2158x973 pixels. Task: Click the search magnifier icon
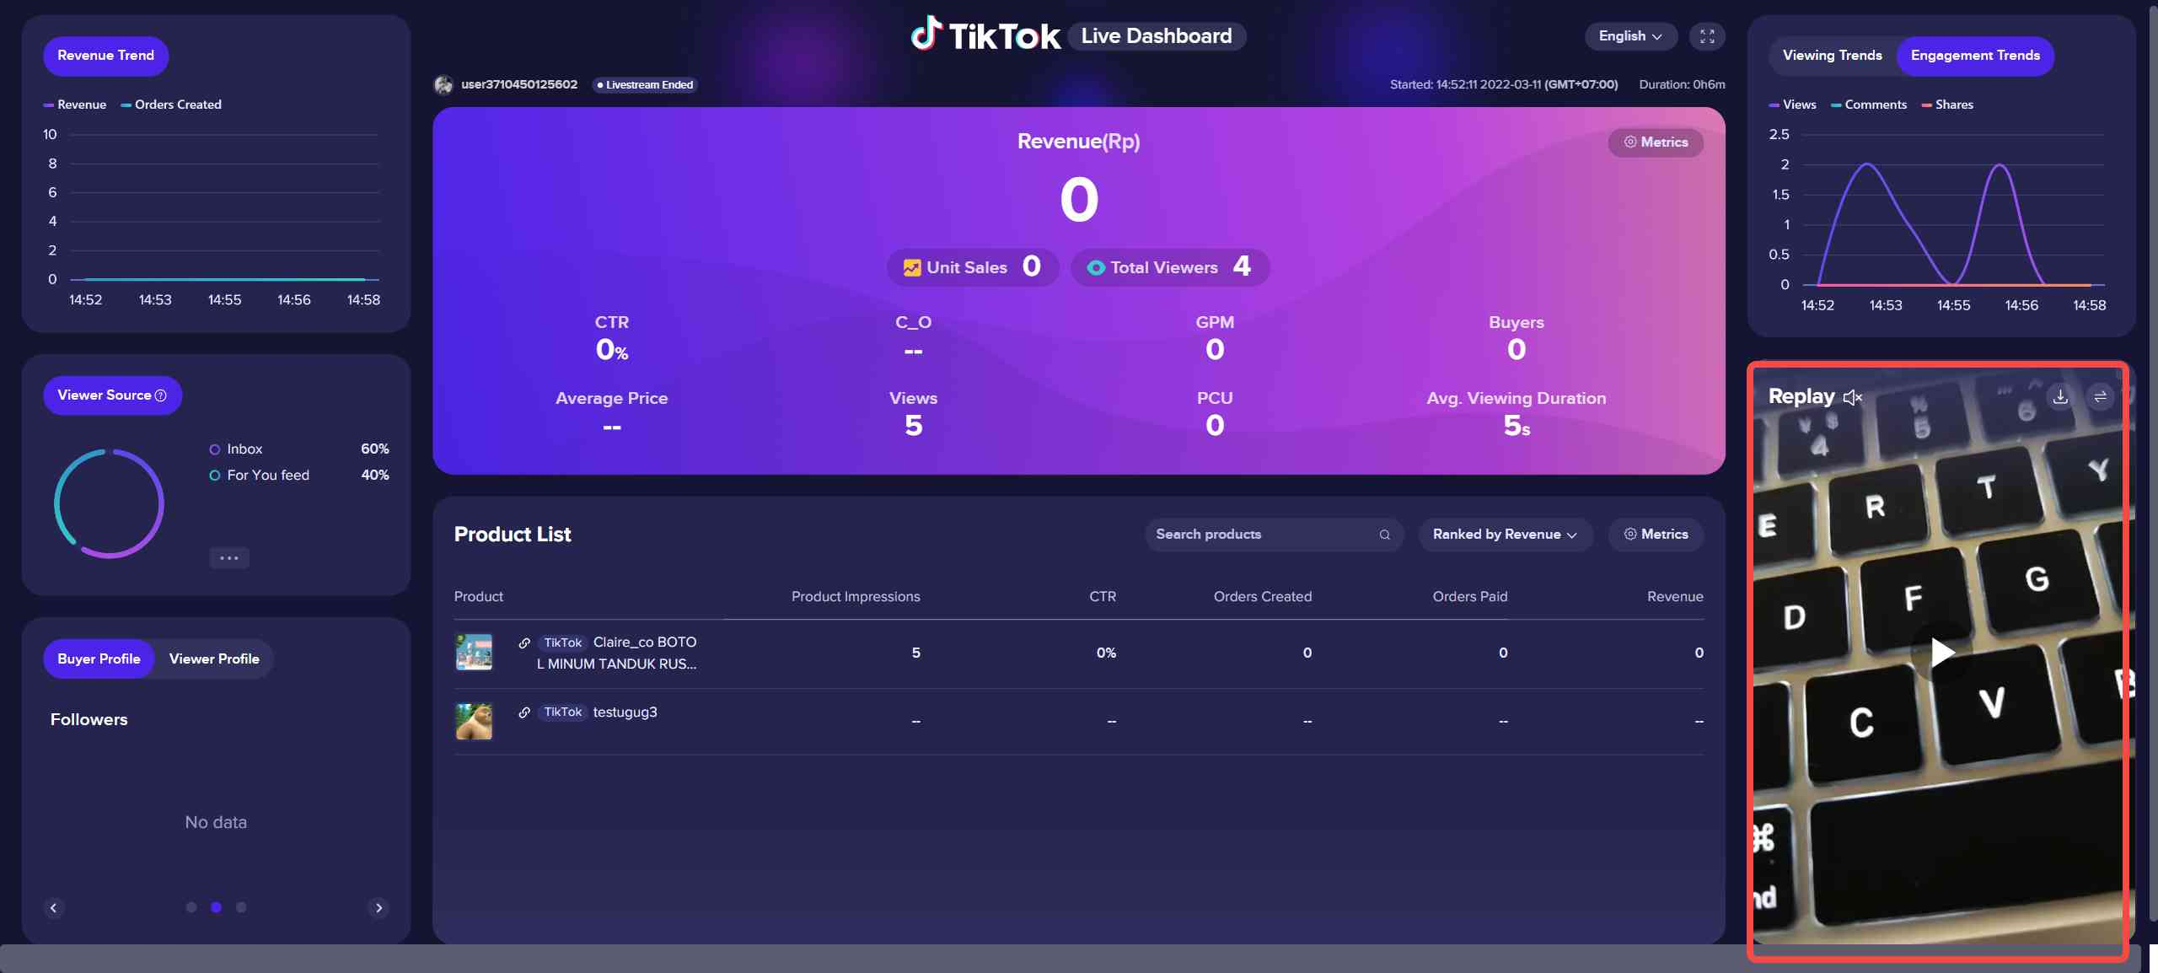(1384, 535)
